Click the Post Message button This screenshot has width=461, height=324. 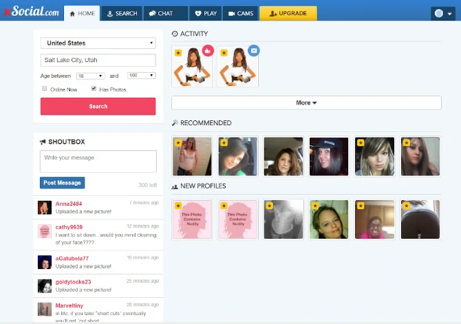pyautogui.click(x=63, y=183)
